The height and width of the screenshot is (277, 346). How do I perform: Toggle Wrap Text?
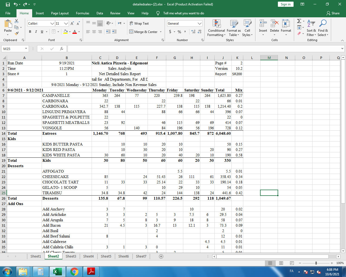pyautogui.click(x=139, y=24)
